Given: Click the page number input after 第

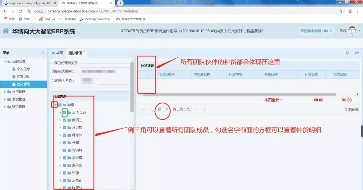Looking at the screenshot, I should [x=167, y=109].
